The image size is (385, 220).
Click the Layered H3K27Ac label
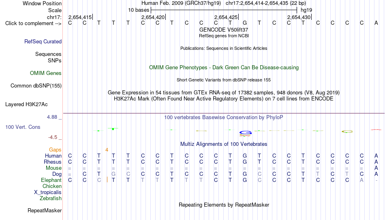click(x=26, y=105)
